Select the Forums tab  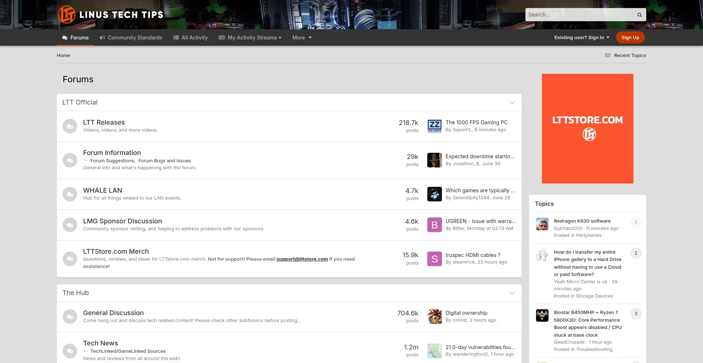(75, 38)
